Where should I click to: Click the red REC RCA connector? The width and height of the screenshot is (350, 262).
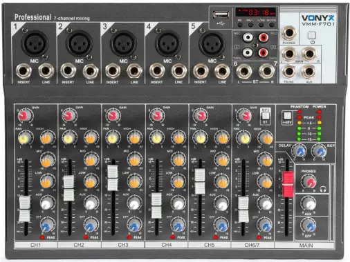[264, 37]
